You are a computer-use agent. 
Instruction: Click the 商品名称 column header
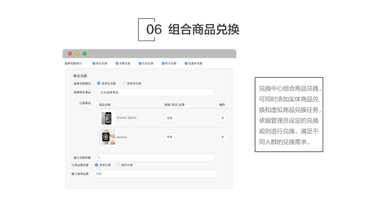click(105, 105)
